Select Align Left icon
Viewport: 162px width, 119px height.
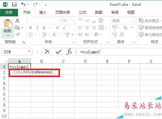80,28
